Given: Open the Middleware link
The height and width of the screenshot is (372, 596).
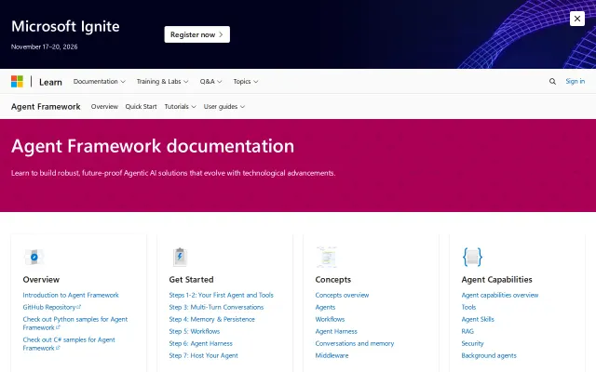Looking at the screenshot, I should (x=332, y=355).
